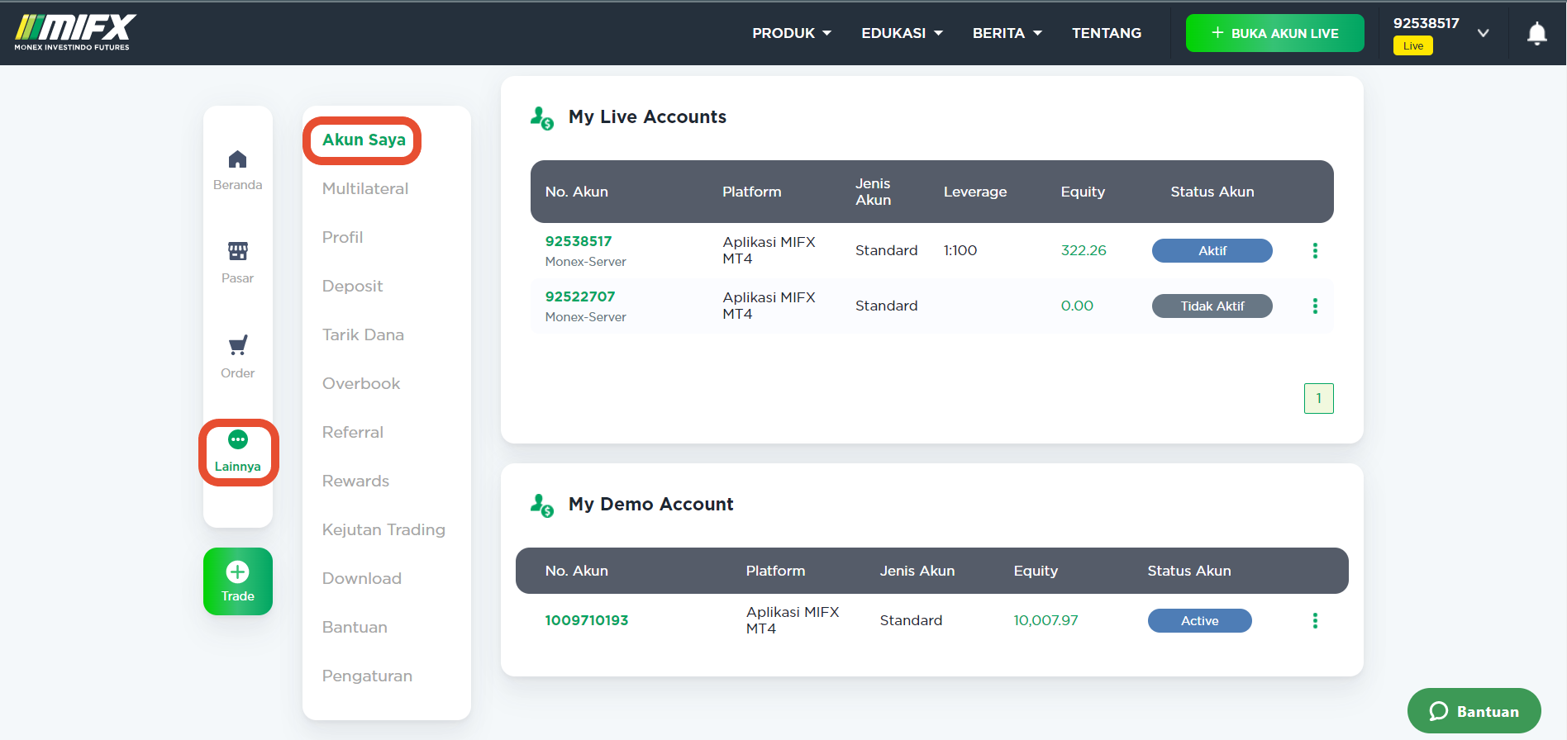
Task: Open options menu for account 92538517
Action: [x=1315, y=250]
